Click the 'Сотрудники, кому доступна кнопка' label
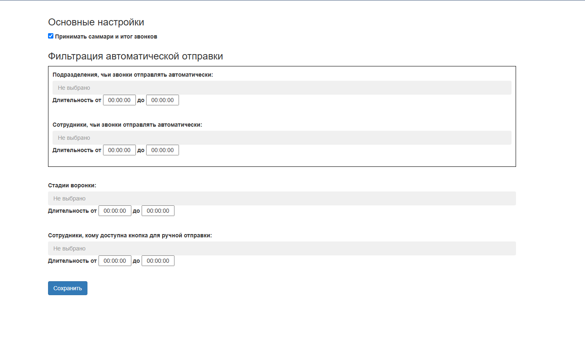This screenshot has width=585, height=355. pyautogui.click(x=130, y=235)
